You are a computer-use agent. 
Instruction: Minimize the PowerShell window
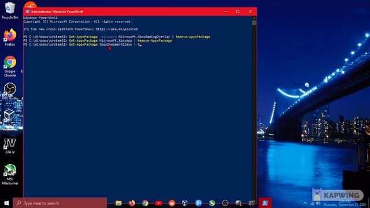225,12
